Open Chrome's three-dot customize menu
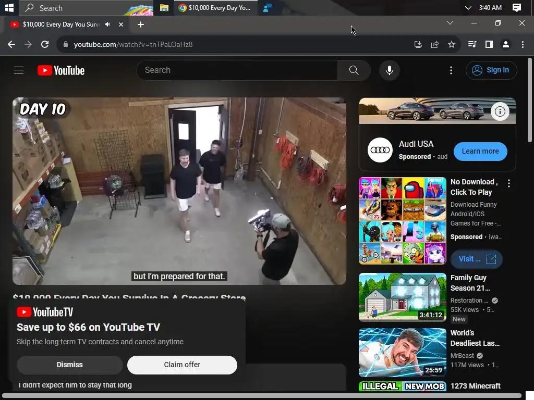This screenshot has height=400, width=534. click(x=523, y=45)
